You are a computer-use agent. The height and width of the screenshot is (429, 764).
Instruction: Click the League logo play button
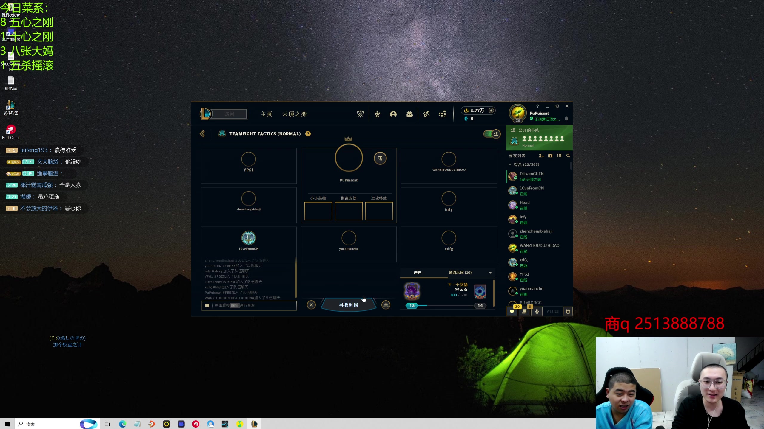[x=205, y=114]
